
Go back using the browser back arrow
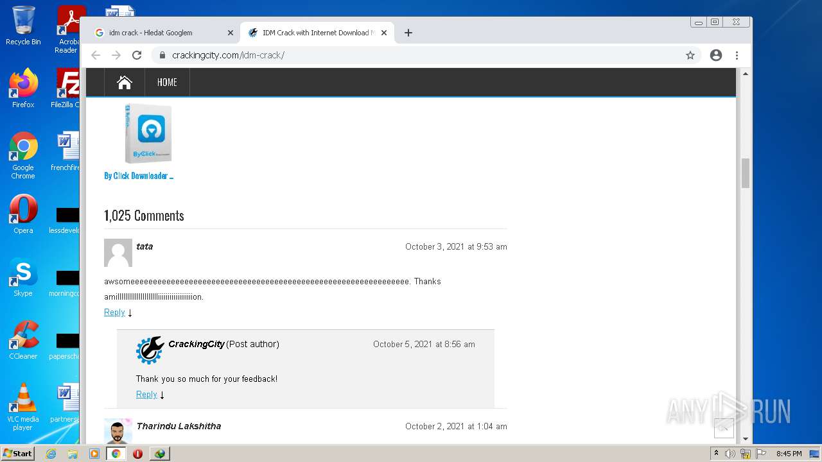click(x=96, y=55)
